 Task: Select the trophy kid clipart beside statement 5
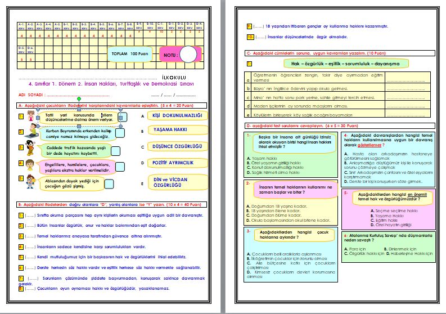pos(30,182)
